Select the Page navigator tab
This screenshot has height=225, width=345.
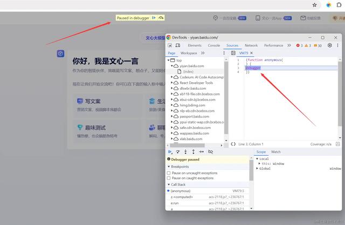pyautogui.click(x=171, y=53)
